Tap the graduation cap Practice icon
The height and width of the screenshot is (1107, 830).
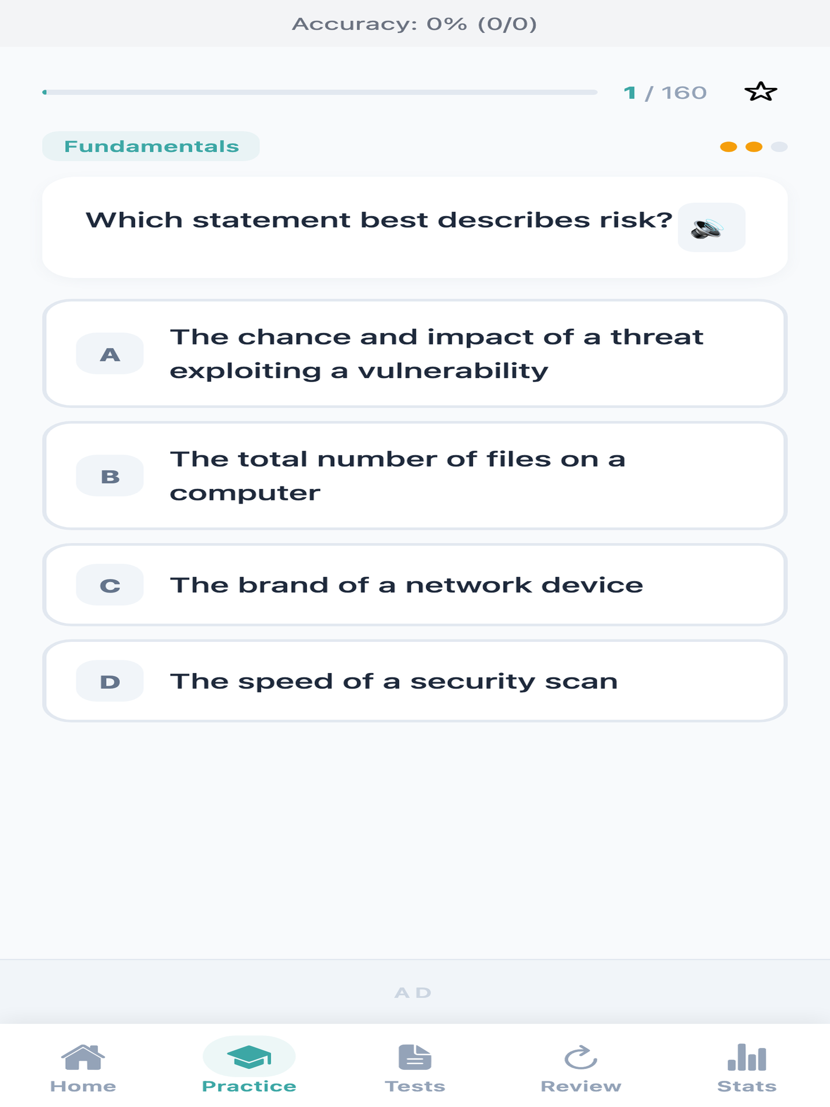[249, 1057]
